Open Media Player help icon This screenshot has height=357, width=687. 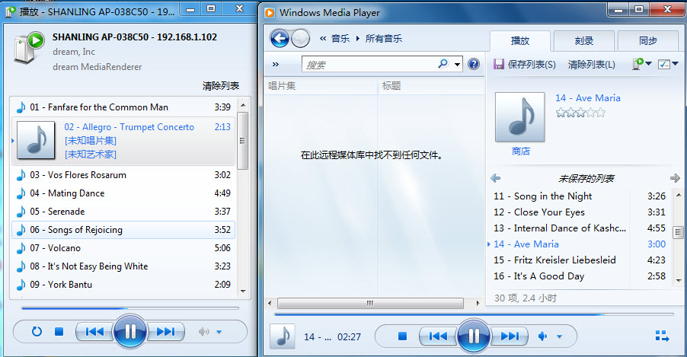pos(474,65)
